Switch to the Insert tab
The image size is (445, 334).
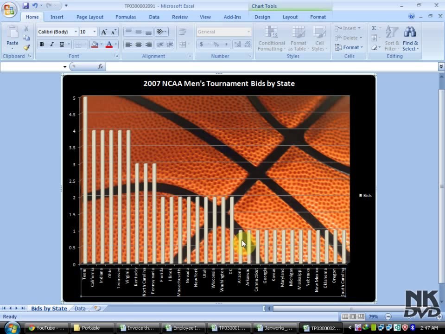pos(57,17)
